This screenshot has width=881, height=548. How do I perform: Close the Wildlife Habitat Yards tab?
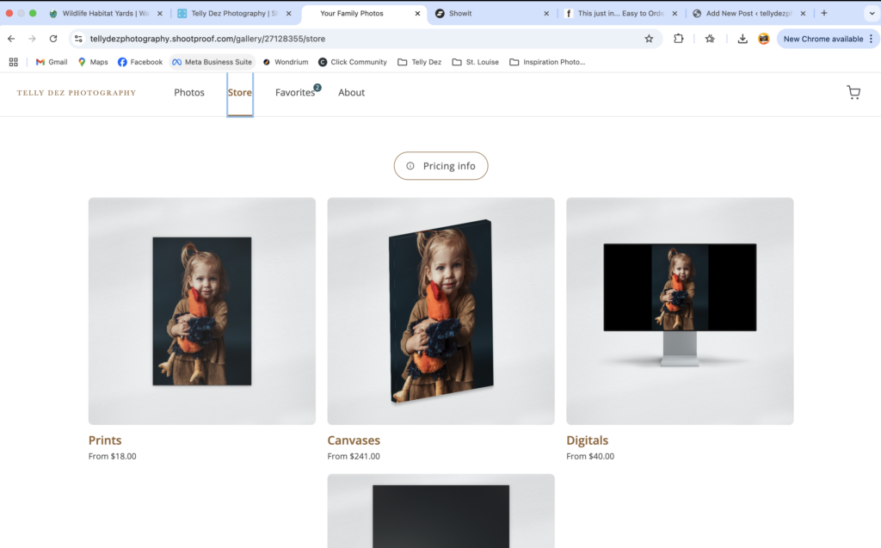(159, 14)
